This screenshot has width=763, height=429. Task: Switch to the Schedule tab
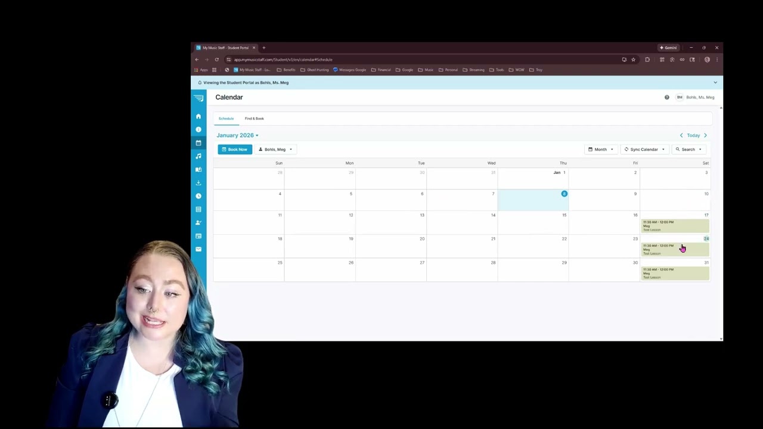(x=226, y=119)
